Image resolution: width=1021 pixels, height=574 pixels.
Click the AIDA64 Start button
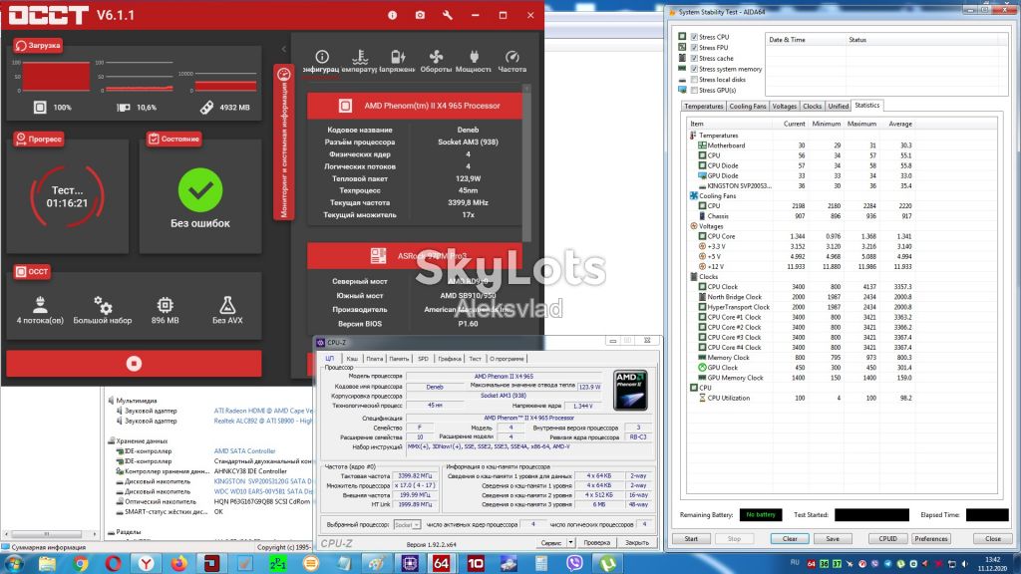pos(691,539)
